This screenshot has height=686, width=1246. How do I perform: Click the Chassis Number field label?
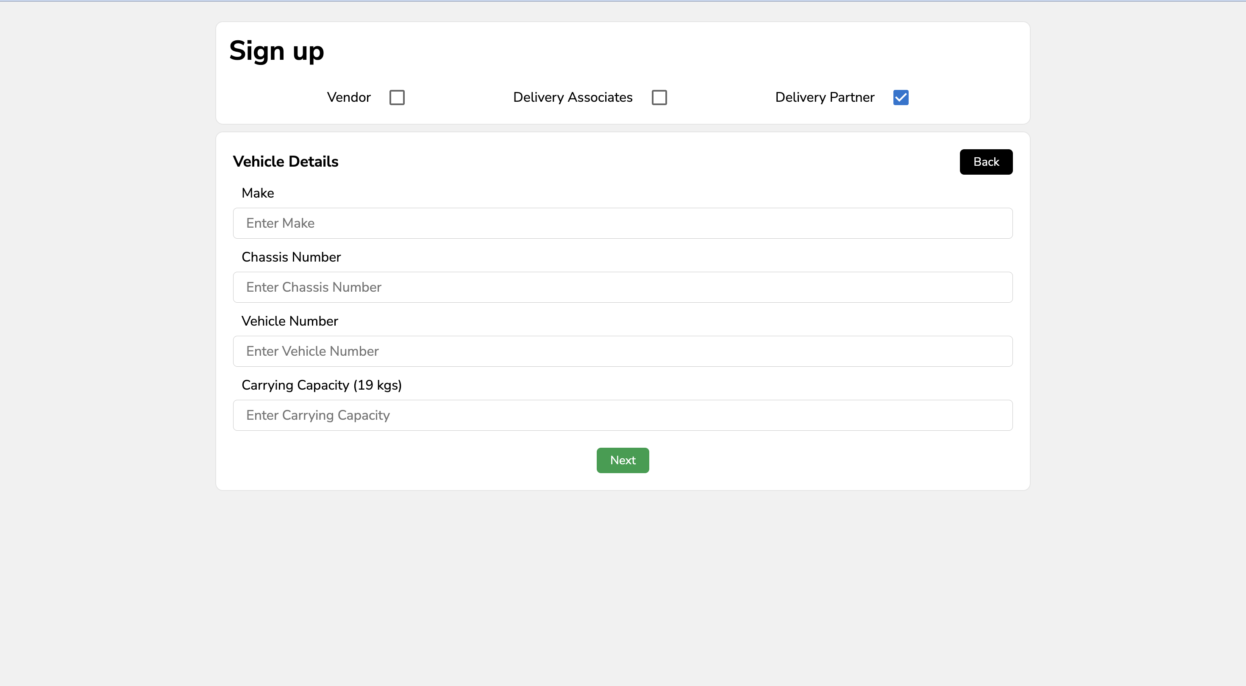tap(291, 257)
